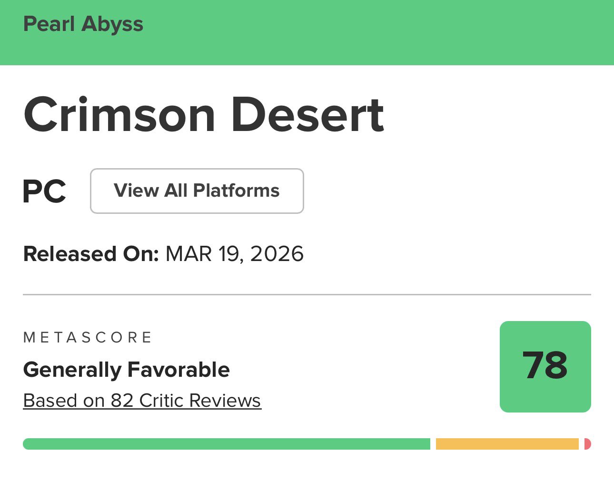Click the Pearl Abyss developer name

83,24
